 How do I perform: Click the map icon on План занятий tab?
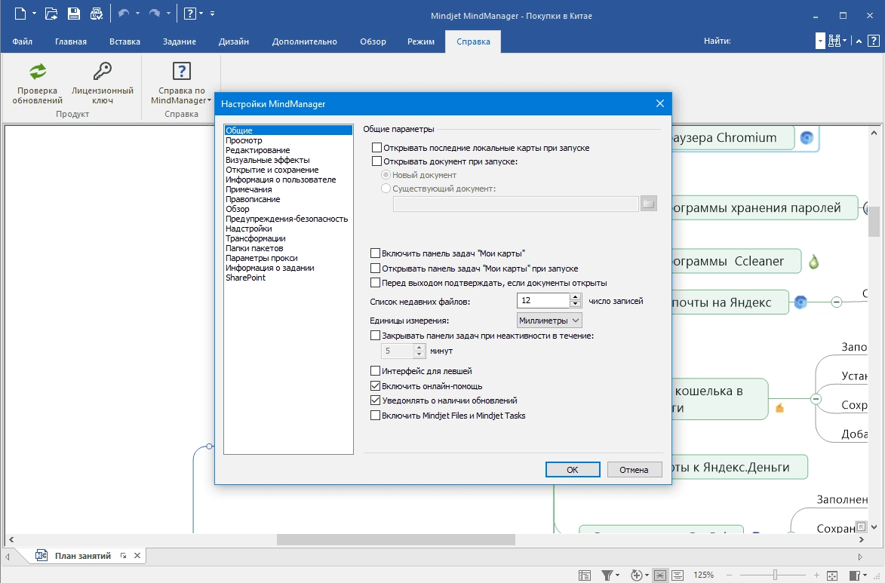point(41,555)
